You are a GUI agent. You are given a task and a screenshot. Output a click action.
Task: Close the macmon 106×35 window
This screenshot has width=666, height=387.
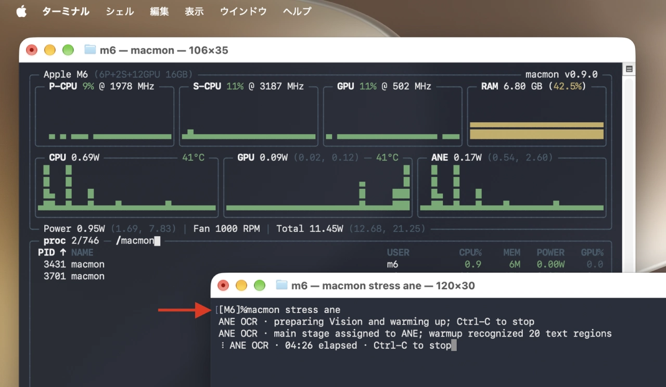tap(32, 50)
